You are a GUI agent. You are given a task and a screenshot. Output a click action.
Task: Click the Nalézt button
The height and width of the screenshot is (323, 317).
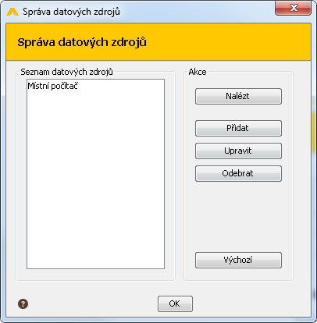coord(238,96)
